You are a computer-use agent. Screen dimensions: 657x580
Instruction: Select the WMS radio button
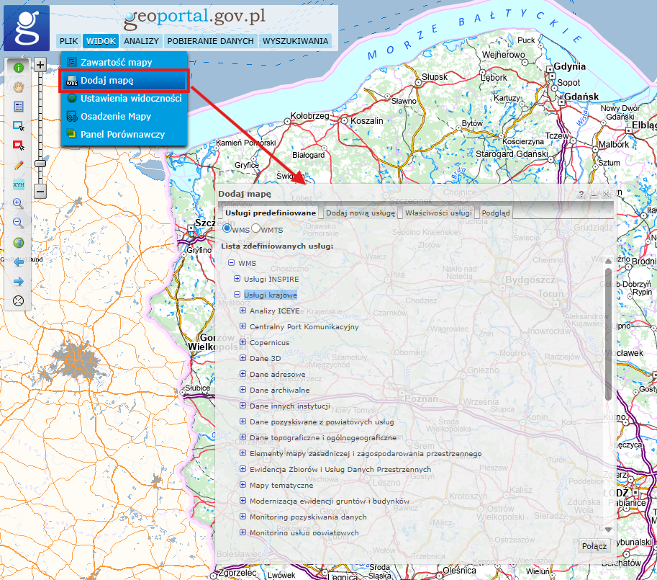pyautogui.click(x=227, y=228)
